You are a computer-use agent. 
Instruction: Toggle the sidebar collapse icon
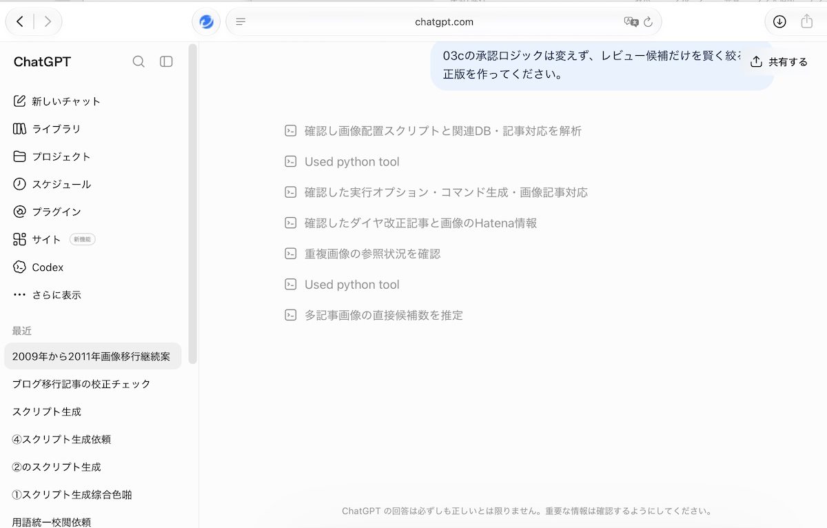(x=166, y=61)
